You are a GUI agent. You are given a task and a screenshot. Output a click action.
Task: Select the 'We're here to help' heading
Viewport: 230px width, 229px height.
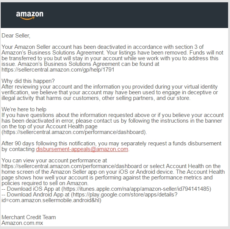click(x=24, y=109)
